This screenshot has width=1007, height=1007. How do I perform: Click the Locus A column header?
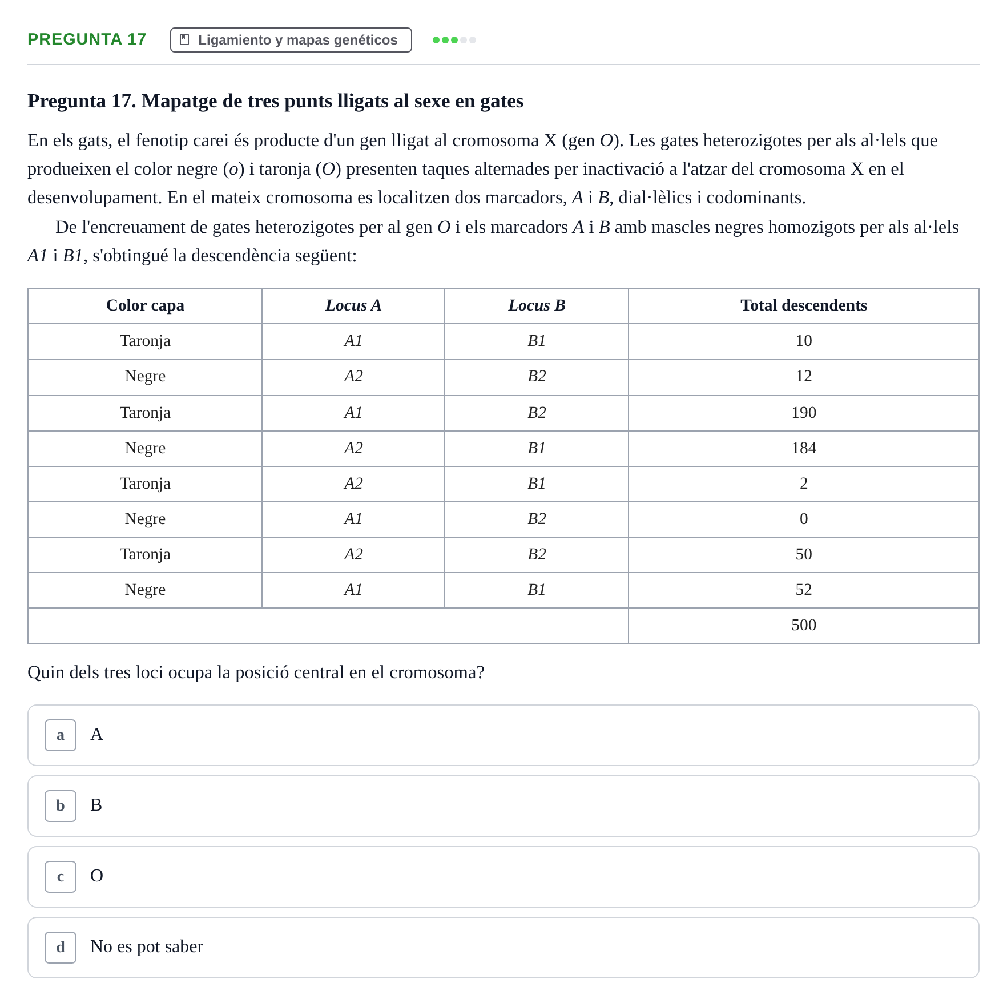tap(353, 306)
